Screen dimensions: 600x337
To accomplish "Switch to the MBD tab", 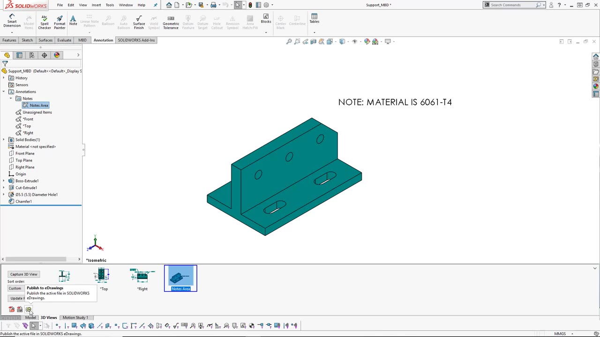I will tap(82, 40).
